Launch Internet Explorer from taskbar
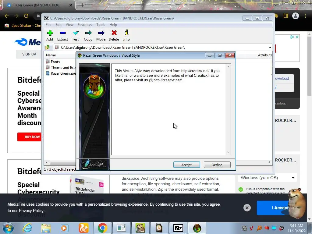Screen dimensions: 312x234 coord(27,228)
